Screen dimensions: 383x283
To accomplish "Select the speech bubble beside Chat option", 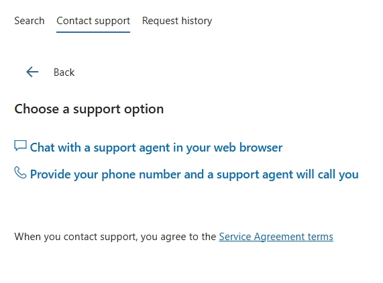I will [20, 146].
